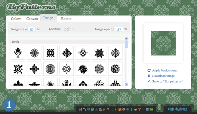This screenshot has width=197, height=114.
Task: Click the green play-arrow share icon
Action: [104, 109]
